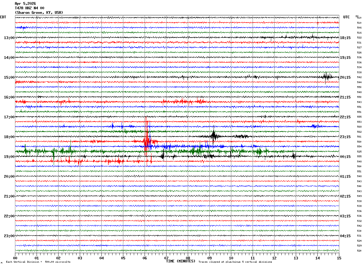Screen dimensions: 363x266
Task: Click DC offset value 516
Action: pos(359,33)
